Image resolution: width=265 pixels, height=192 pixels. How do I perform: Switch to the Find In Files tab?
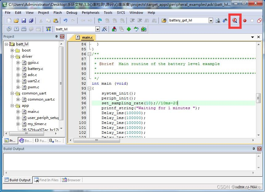[46, 180]
